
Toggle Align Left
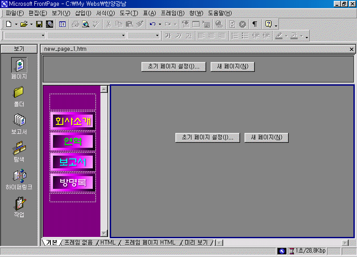[201, 36]
